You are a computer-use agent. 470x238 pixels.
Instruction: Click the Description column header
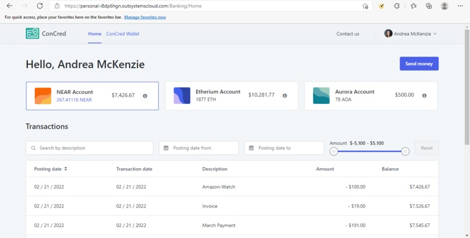pos(215,169)
